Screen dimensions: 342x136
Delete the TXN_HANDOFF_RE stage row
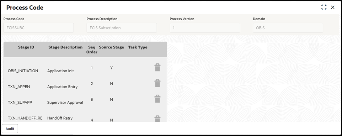[x=157, y=119]
